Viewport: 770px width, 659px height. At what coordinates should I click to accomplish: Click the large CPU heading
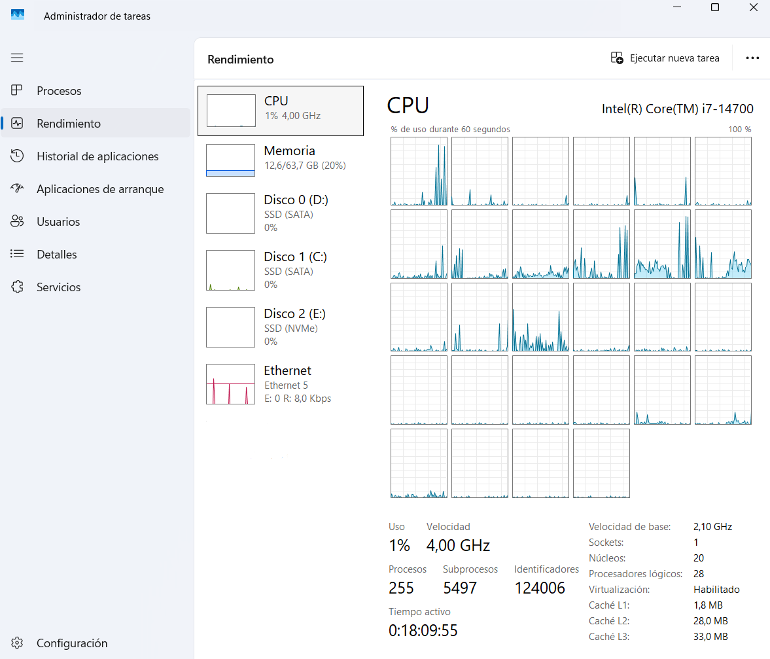(x=408, y=105)
